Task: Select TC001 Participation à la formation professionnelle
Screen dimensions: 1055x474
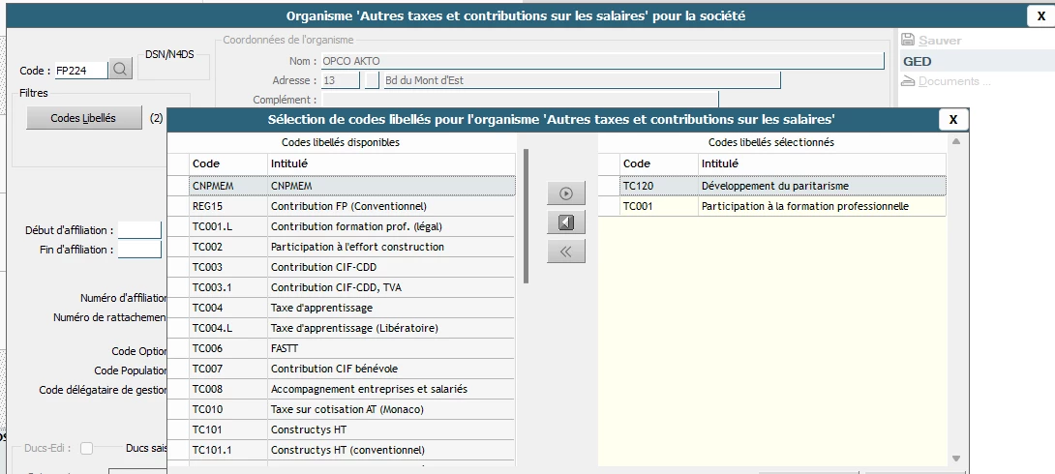Action: [770, 206]
